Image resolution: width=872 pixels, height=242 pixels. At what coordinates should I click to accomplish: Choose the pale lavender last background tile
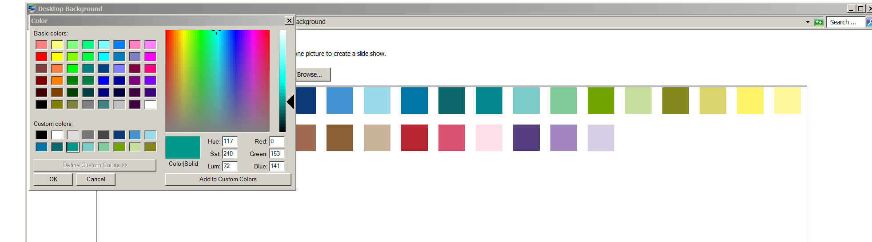pyautogui.click(x=601, y=138)
